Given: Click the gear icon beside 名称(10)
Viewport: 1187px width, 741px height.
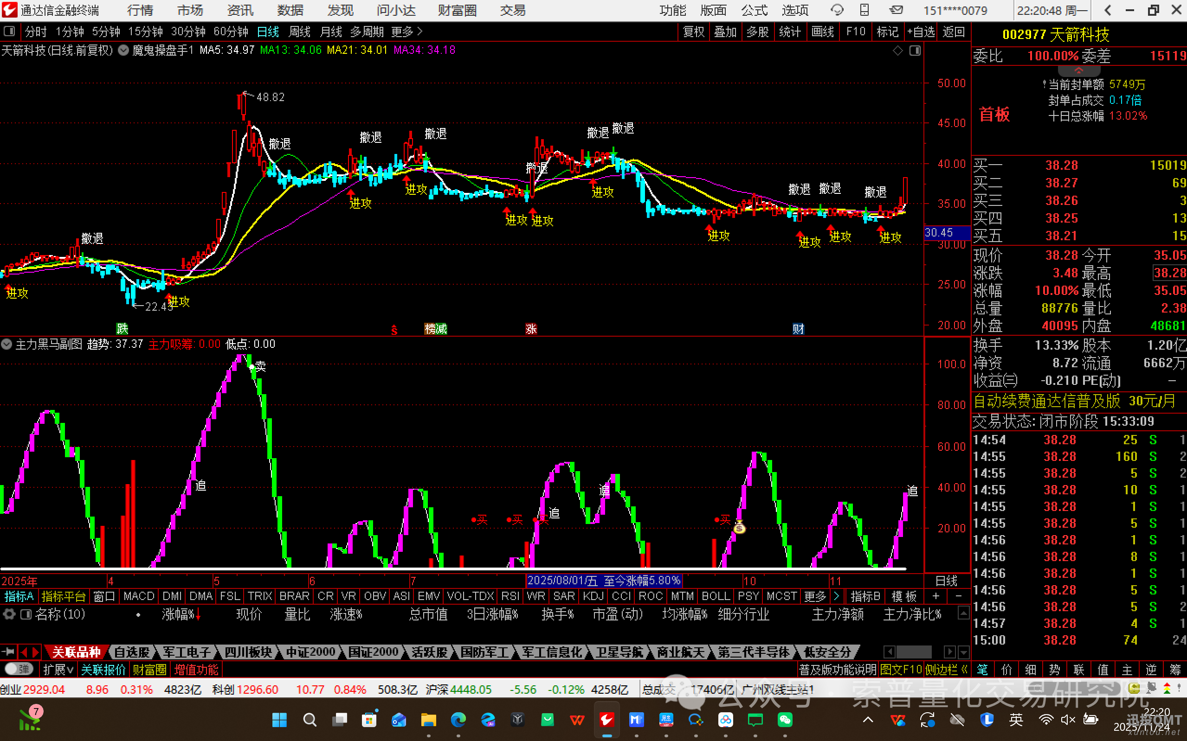Looking at the screenshot, I should (x=9, y=614).
